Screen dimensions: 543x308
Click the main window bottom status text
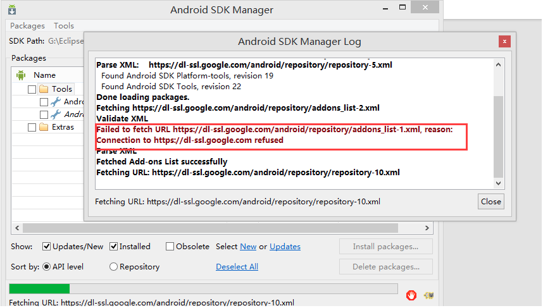pyautogui.click(x=152, y=302)
